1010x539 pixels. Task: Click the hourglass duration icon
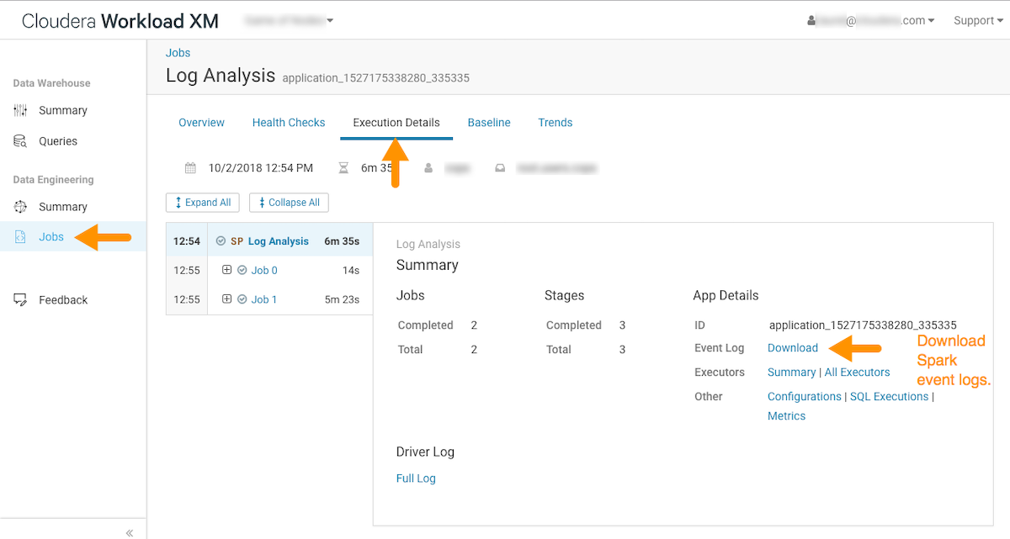(343, 168)
